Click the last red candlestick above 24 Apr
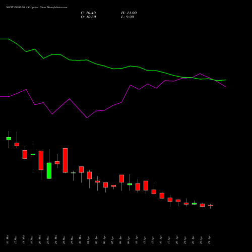Screen dimensions: 252x252 [210, 206]
